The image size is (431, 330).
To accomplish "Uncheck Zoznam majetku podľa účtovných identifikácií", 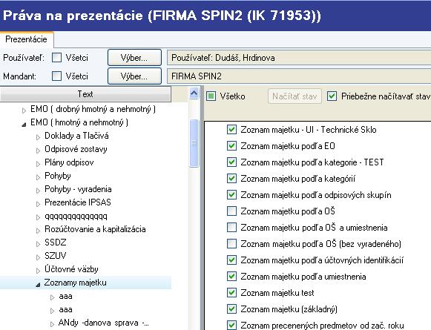I will (x=231, y=260).
